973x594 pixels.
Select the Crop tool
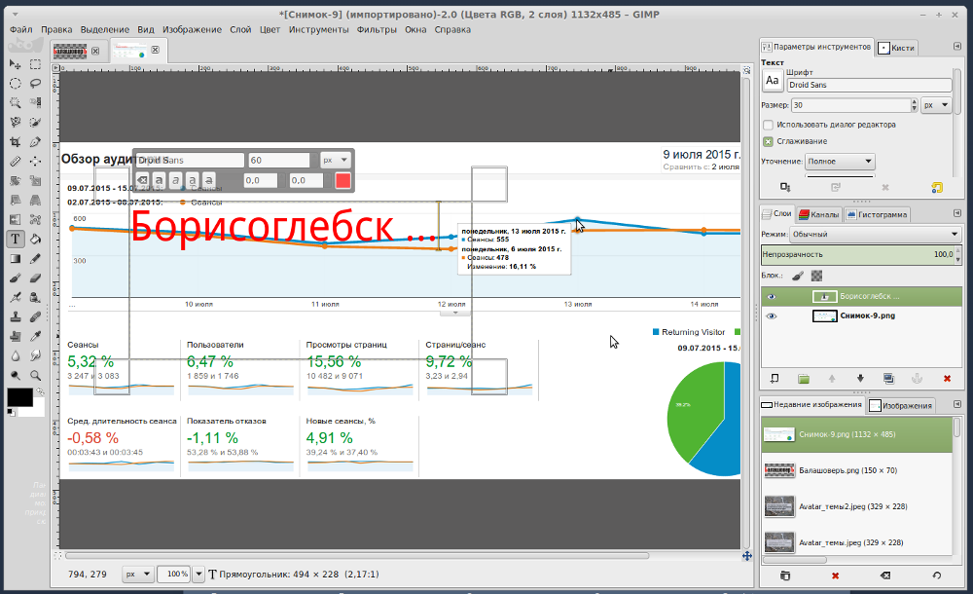16,141
